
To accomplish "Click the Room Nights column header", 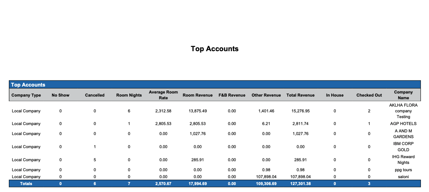I will tap(129, 95).
